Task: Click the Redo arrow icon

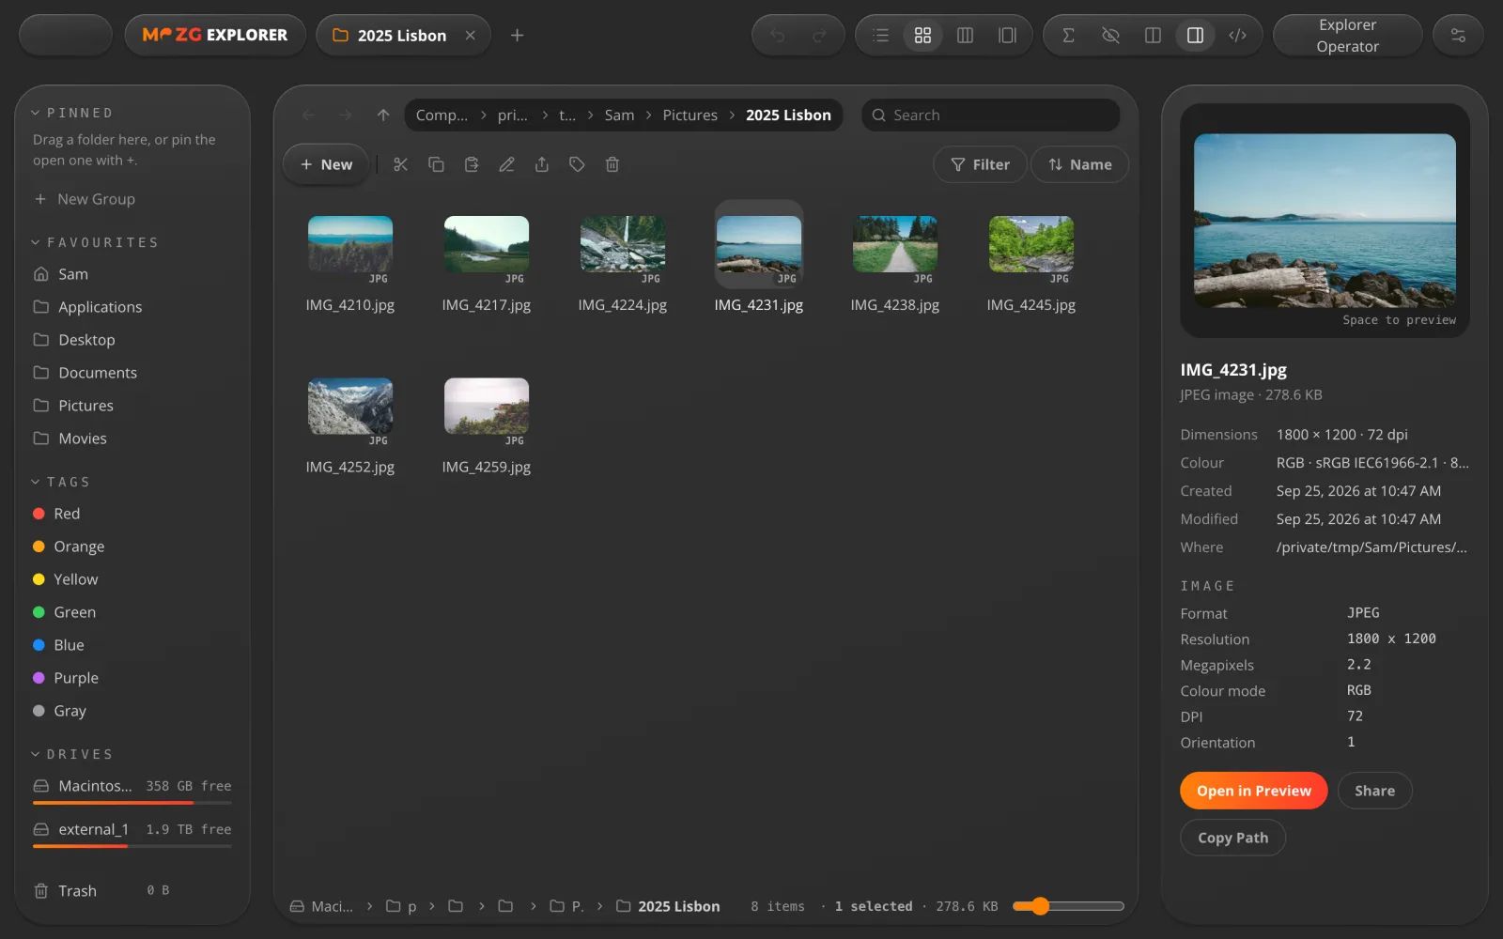Action: tap(819, 36)
